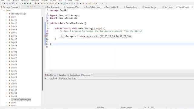Screen dimensions: 194x109
Task: Click the green Run toolbar button
Action: (25, 3)
